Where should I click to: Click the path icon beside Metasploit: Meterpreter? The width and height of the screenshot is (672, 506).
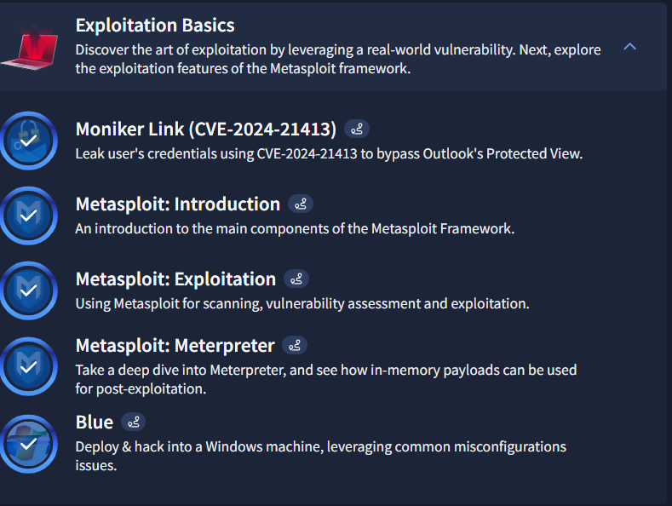295,346
